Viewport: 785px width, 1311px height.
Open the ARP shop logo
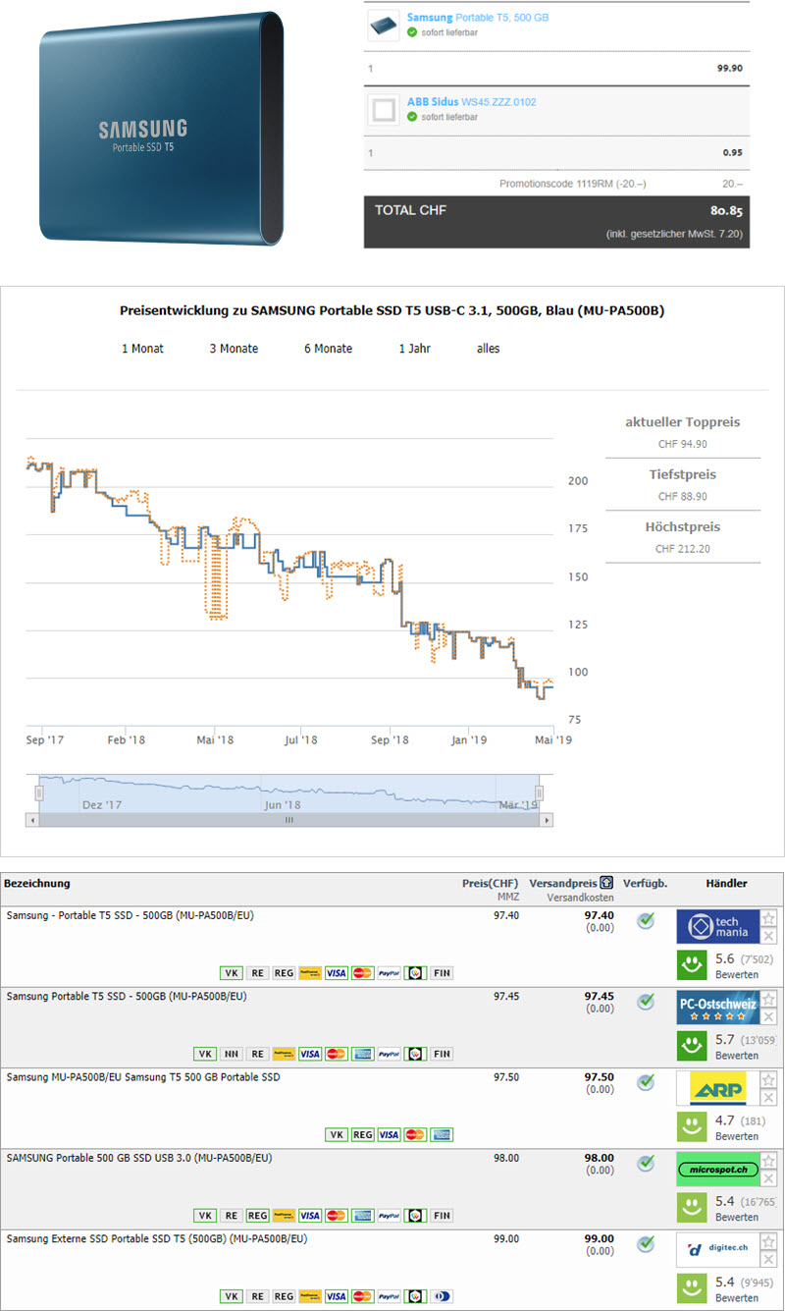[717, 1088]
